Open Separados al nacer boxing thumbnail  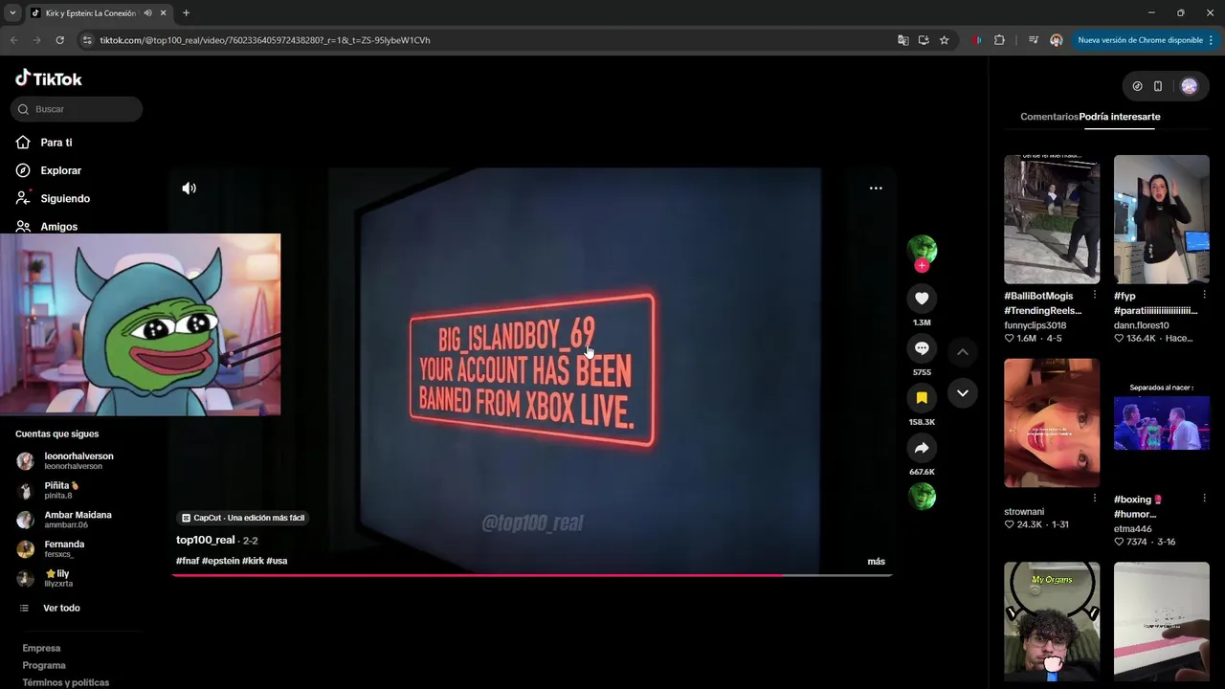(1162, 423)
